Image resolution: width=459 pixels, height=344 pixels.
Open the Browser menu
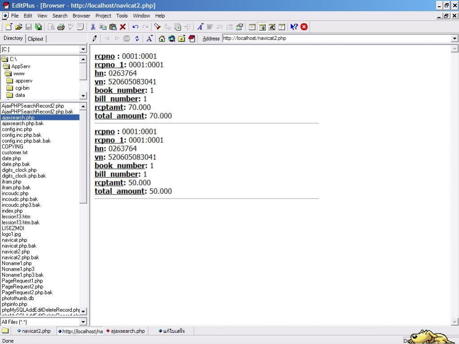pos(81,16)
